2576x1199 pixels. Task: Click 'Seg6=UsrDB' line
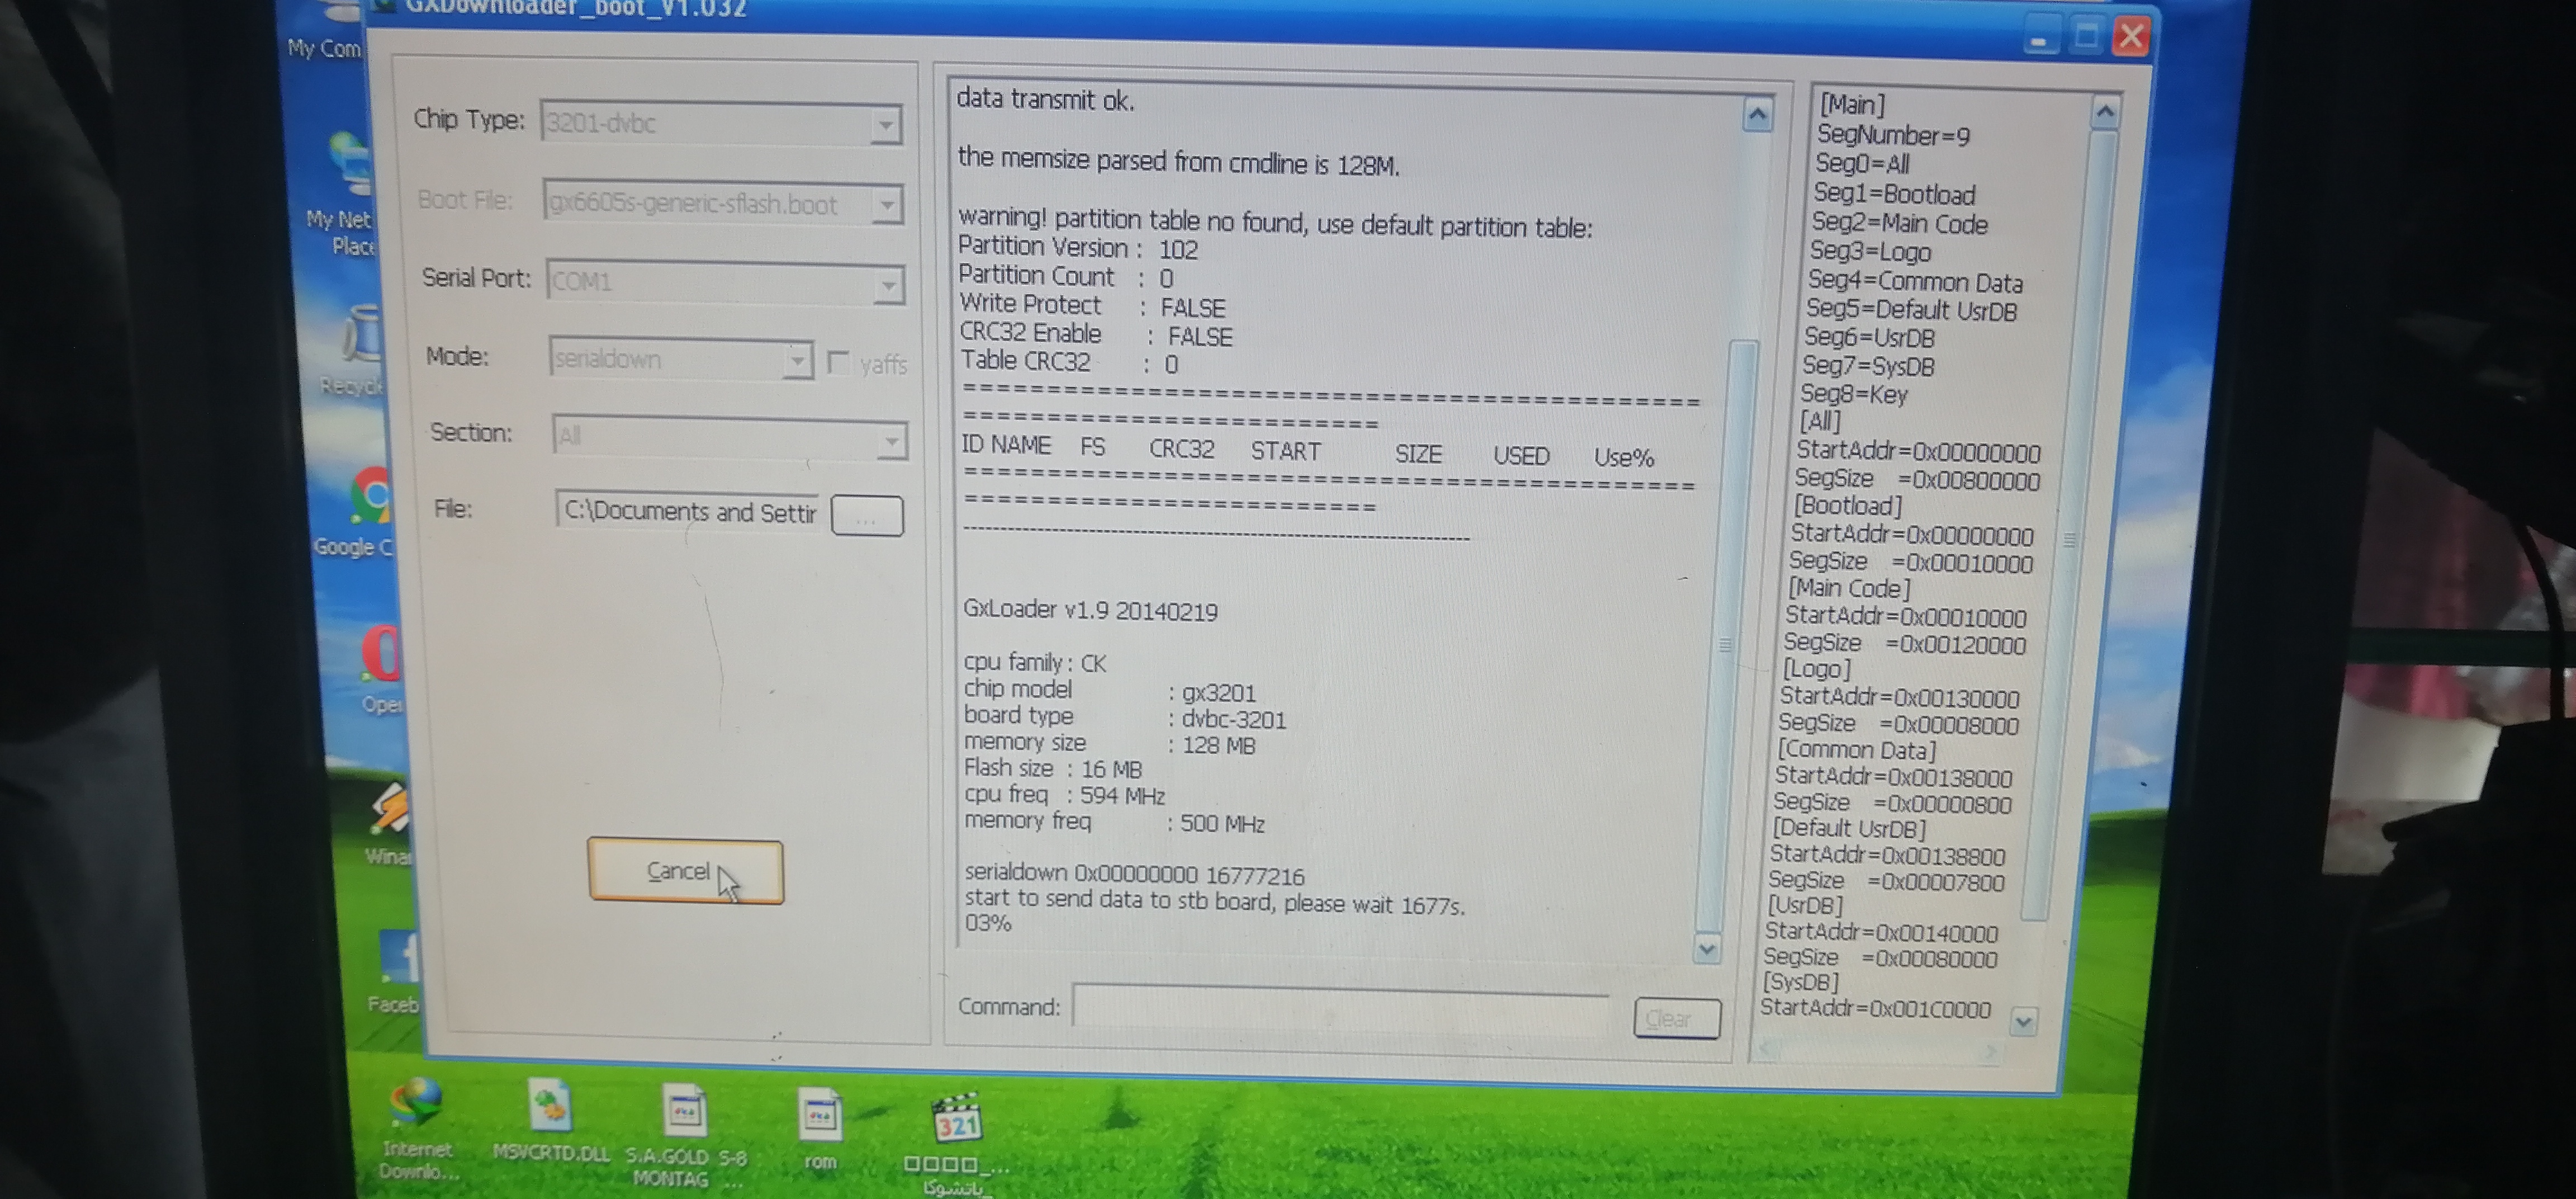point(1869,338)
